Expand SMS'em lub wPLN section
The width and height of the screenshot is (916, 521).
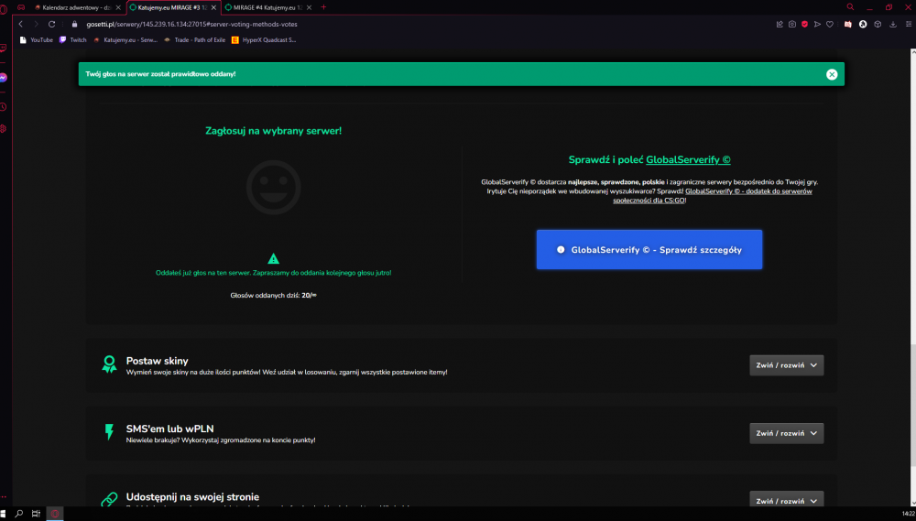(786, 433)
